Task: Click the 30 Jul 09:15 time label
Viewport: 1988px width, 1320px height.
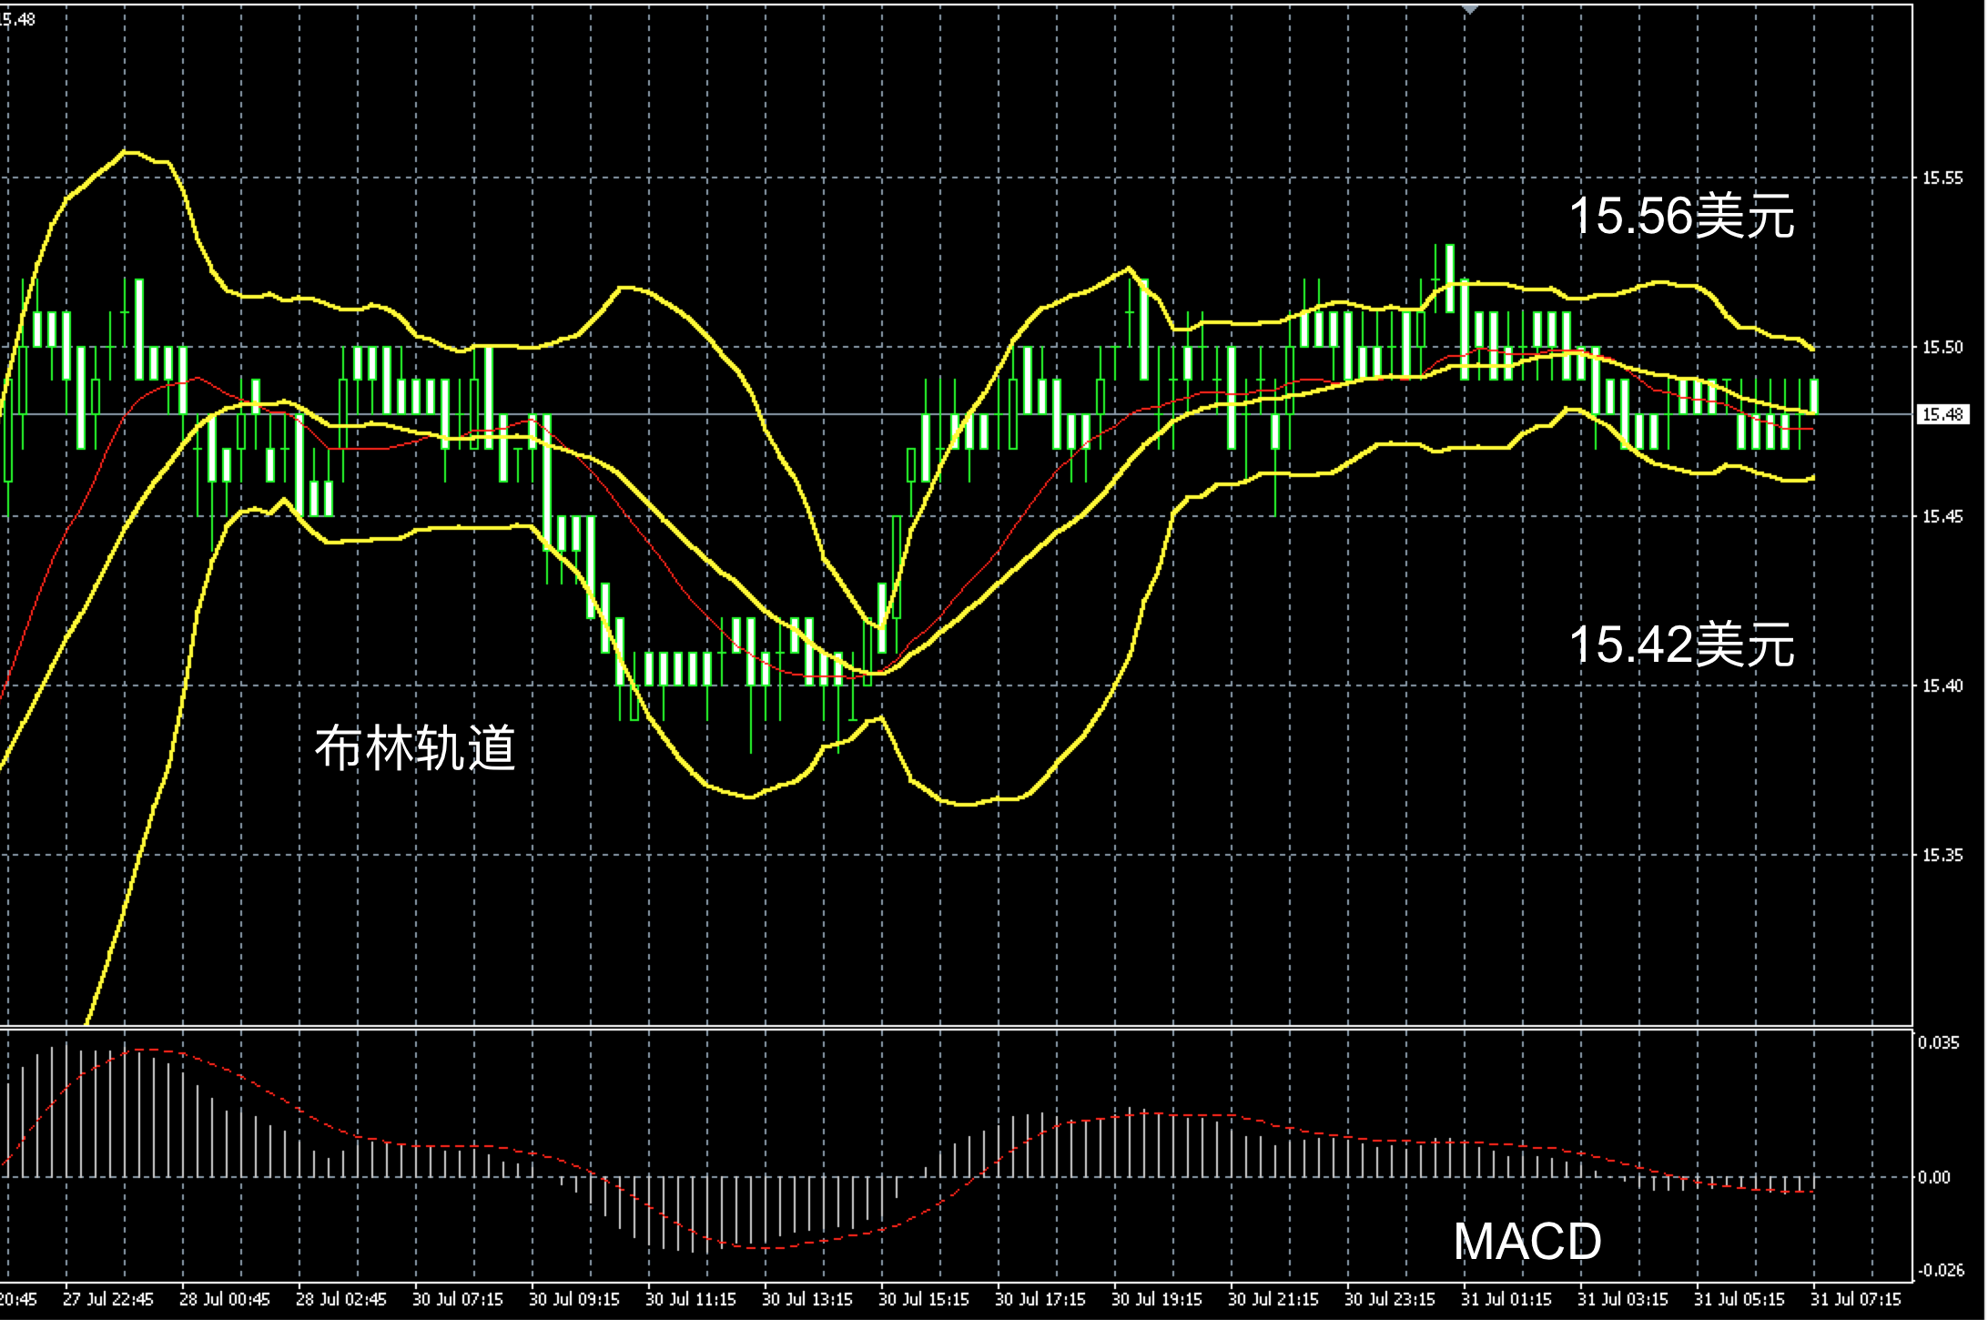Action: (x=573, y=1299)
